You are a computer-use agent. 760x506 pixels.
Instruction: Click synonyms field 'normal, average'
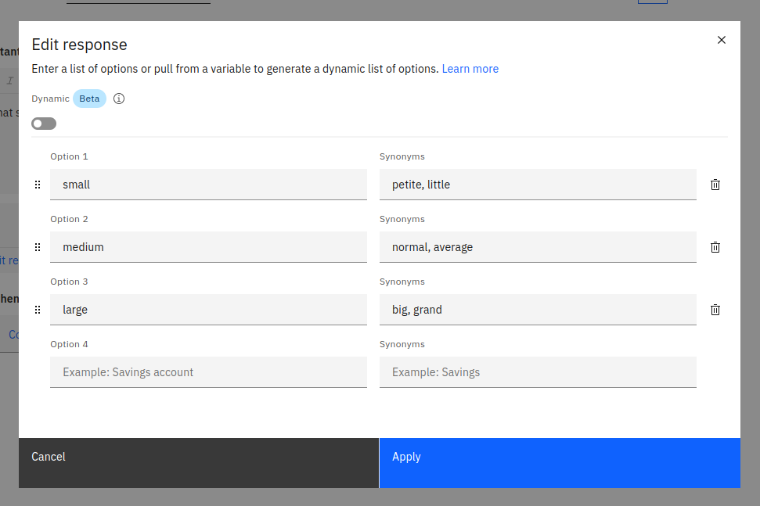point(538,247)
